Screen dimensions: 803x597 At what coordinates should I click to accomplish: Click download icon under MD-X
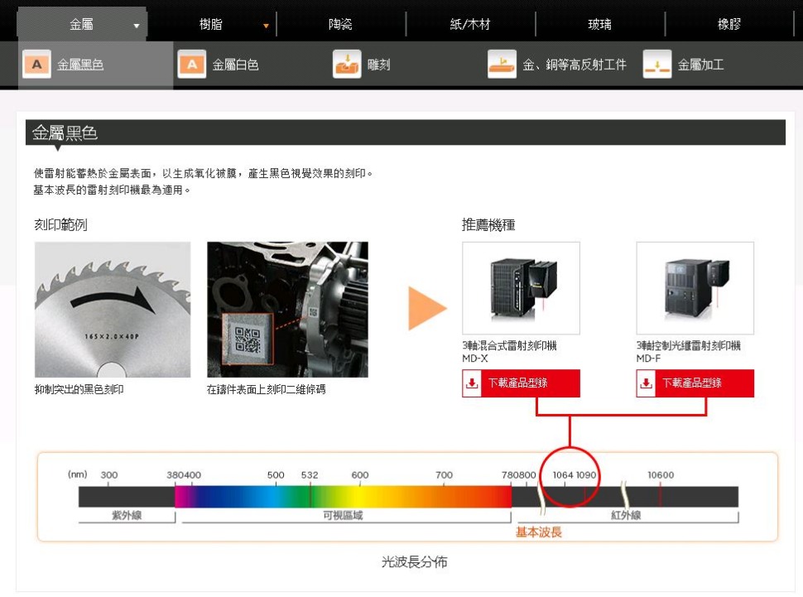473,383
